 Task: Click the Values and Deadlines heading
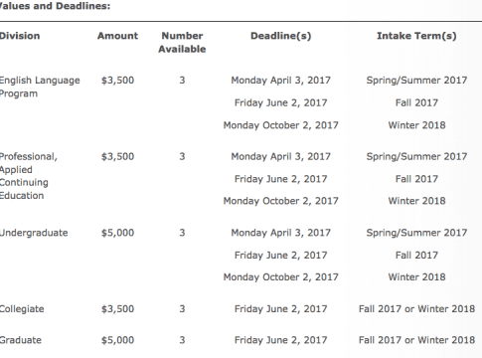(55, 6)
